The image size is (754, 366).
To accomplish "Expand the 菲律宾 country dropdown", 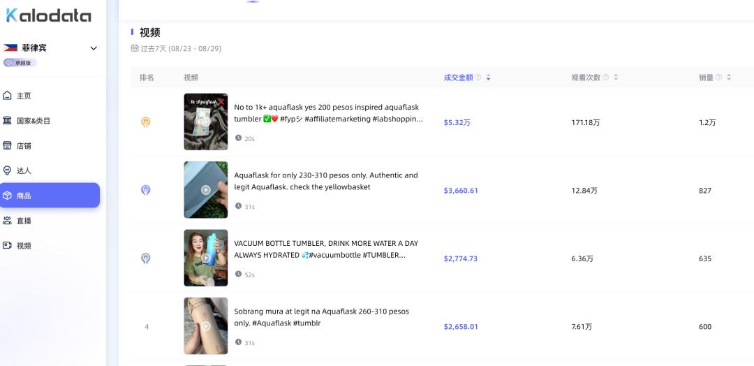I will (94, 48).
